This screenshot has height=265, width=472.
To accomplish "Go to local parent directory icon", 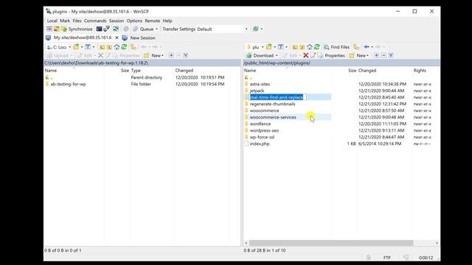I will tap(102, 47).
